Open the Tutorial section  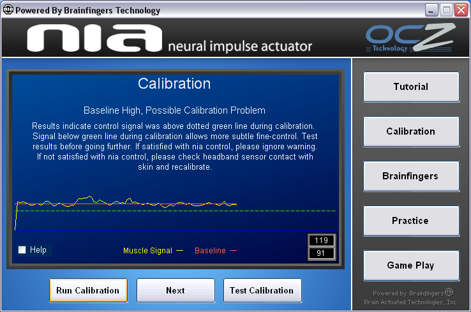[x=411, y=87]
